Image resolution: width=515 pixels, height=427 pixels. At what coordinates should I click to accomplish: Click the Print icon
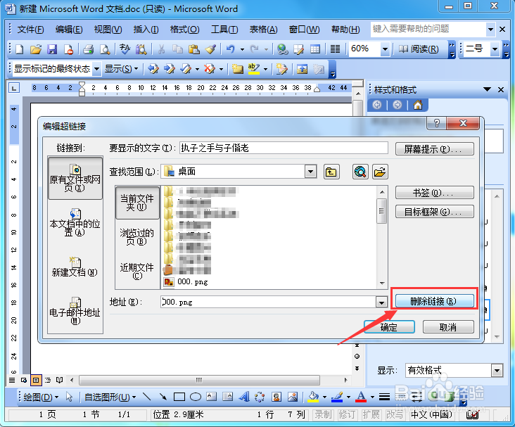(89, 49)
